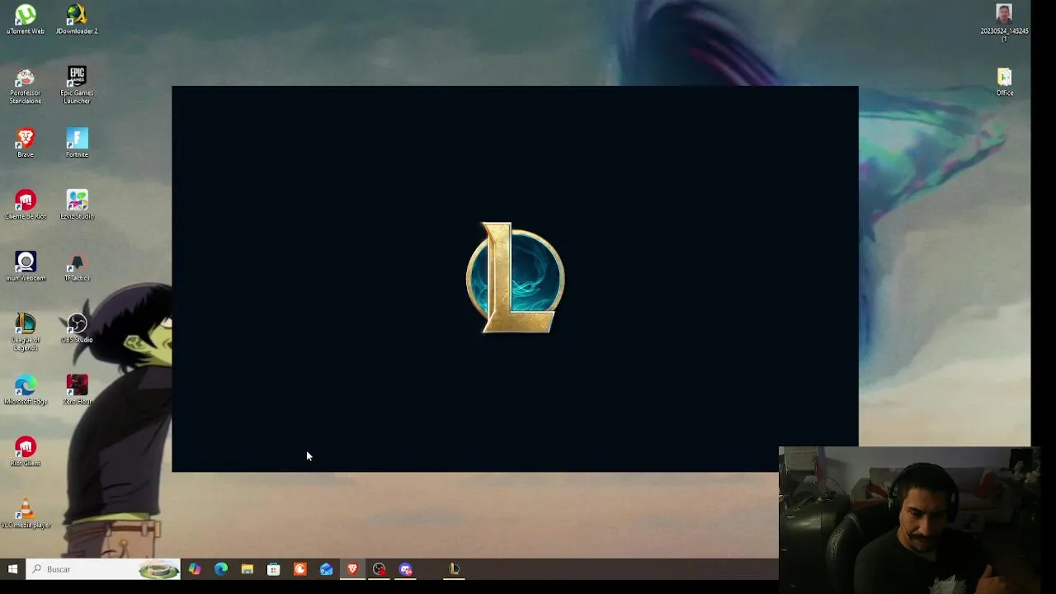The width and height of the screenshot is (1056, 594).
Task: Open the Office folder on desktop
Action: coord(1004,82)
